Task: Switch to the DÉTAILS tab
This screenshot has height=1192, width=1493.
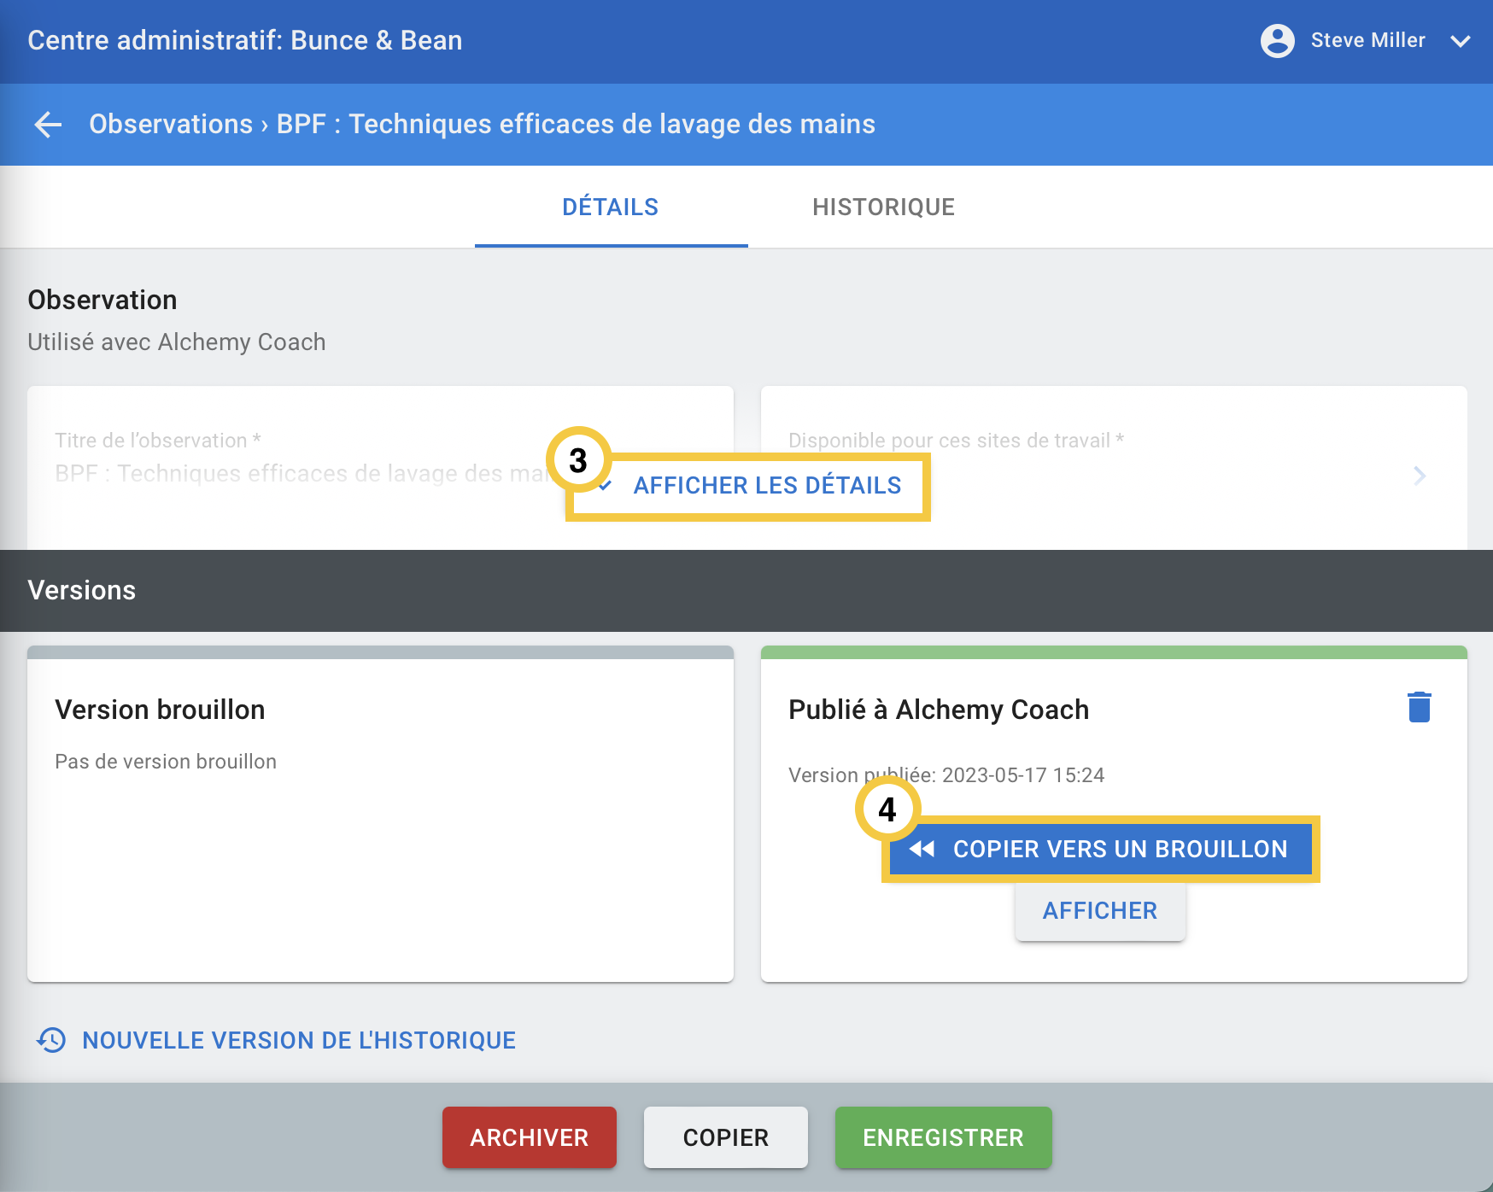Action: pos(610,207)
